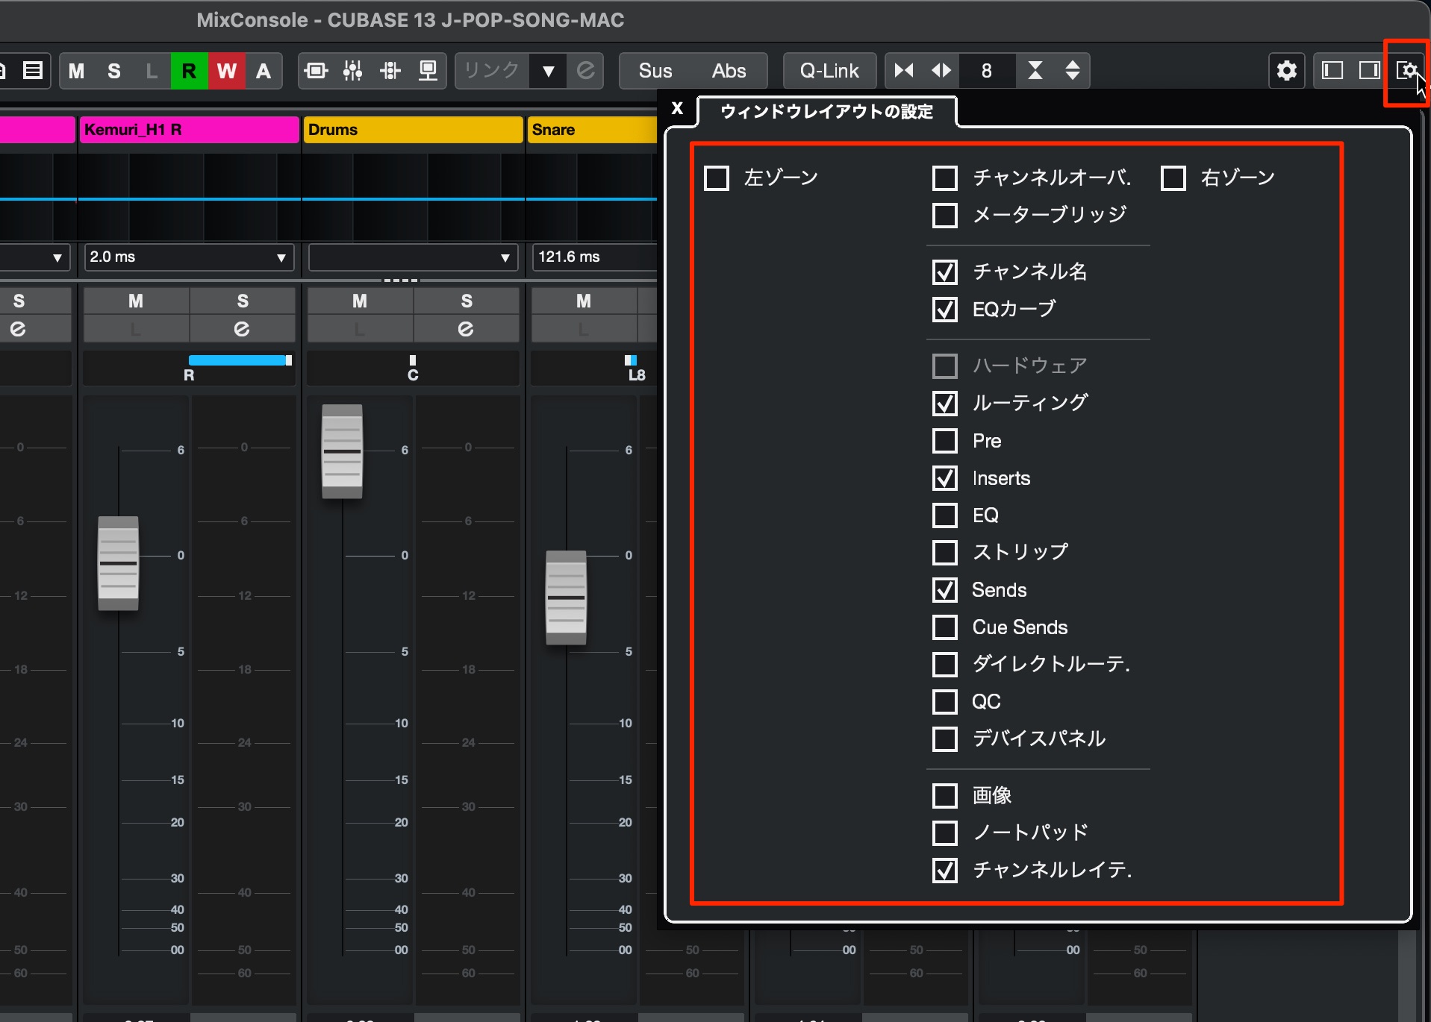Close the window layout popup with X

[677, 108]
